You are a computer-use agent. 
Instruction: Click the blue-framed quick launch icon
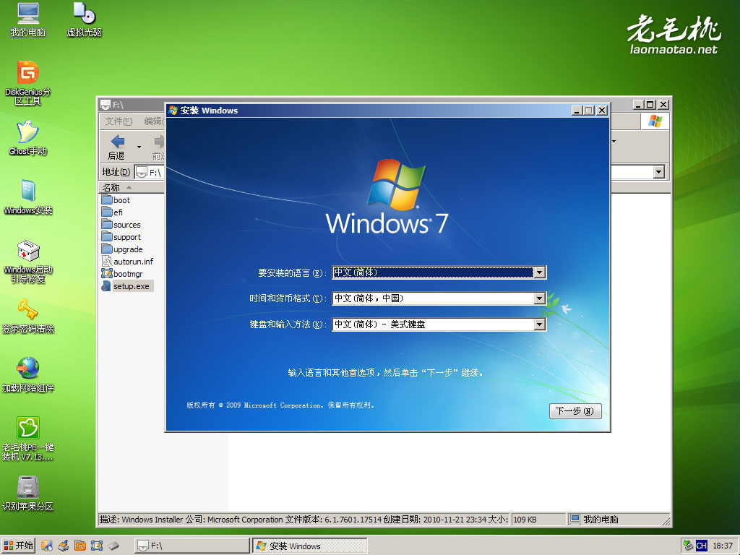pyautogui.click(x=97, y=546)
